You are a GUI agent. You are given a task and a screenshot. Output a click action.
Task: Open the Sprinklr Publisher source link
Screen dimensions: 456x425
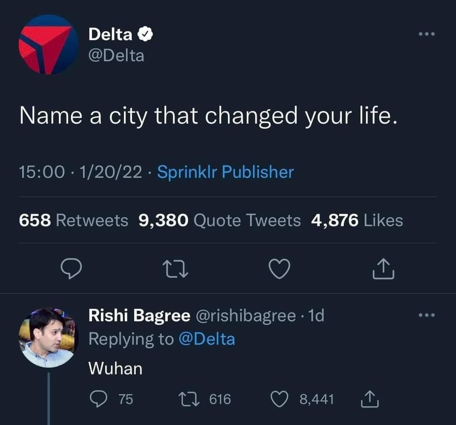coord(225,172)
